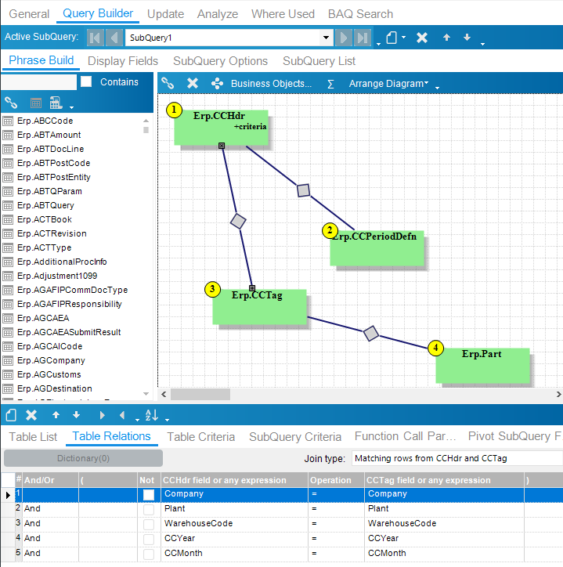Switch to the SubQuery Options tab
563x567 pixels.
pyautogui.click(x=220, y=61)
